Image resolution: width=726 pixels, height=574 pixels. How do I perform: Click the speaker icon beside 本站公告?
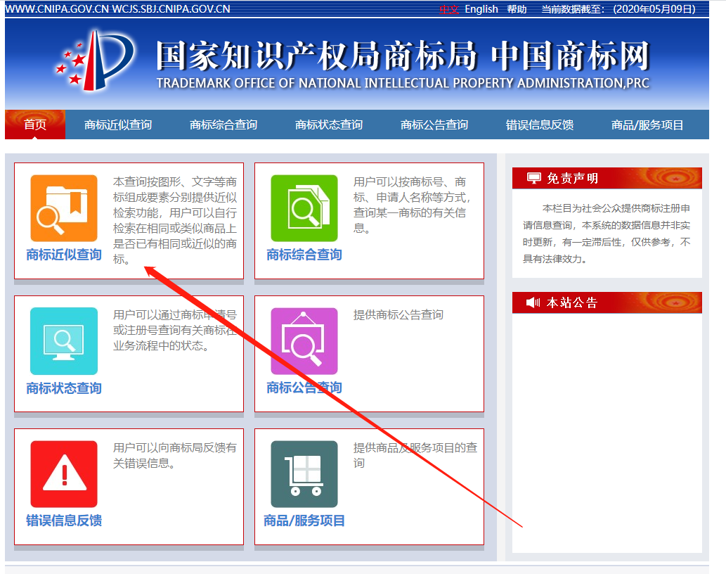click(533, 303)
